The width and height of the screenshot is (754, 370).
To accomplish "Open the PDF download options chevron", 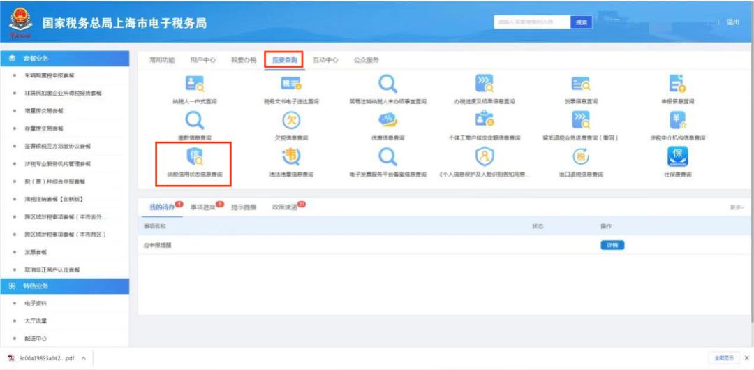I will click(84, 358).
